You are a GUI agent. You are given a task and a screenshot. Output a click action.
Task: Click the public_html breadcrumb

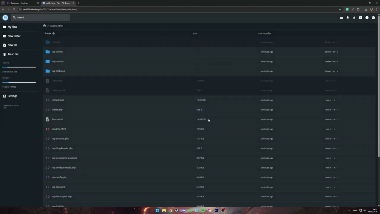pos(56,26)
